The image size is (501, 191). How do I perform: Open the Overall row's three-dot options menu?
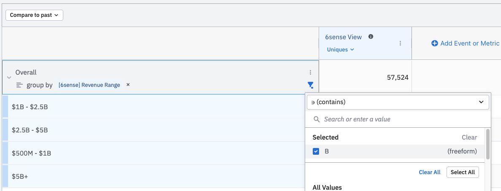coord(310,73)
